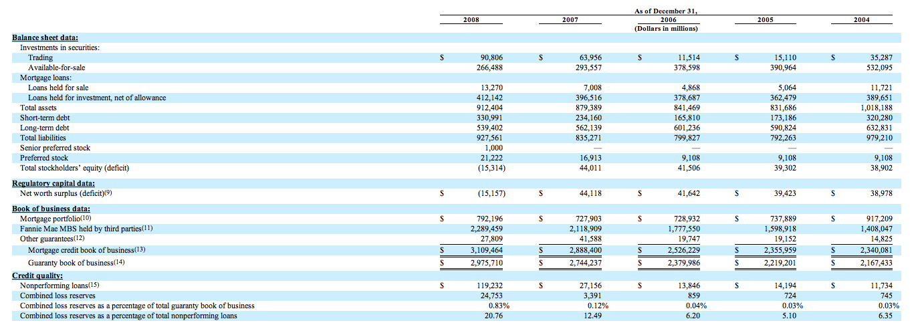Click 2005 Nonperforming loans value 14,194
The image size is (910, 329).
click(785, 286)
